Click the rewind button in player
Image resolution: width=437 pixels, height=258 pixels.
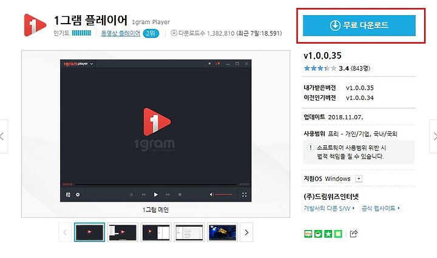[x=143, y=194]
